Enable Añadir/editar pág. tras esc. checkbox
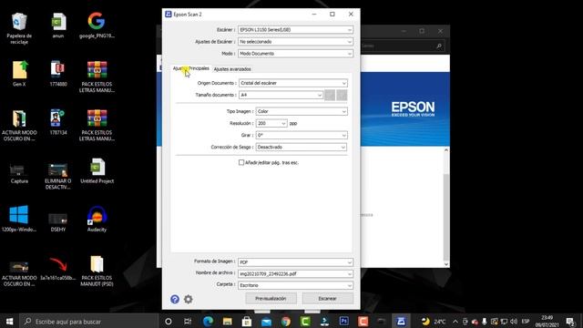Image resolution: width=583 pixels, height=328 pixels. pos(241,162)
